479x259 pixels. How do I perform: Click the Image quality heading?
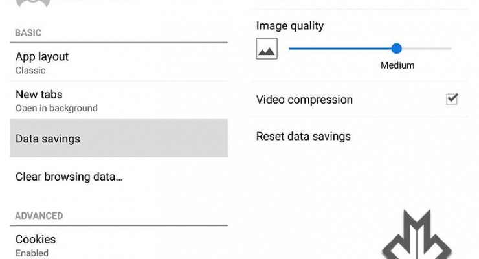[290, 27]
